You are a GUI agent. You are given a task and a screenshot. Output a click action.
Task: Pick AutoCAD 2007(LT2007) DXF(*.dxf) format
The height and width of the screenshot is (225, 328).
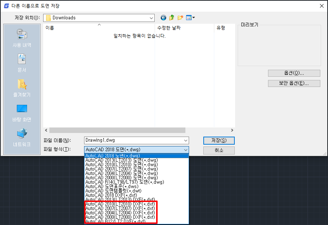pos(136,209)
